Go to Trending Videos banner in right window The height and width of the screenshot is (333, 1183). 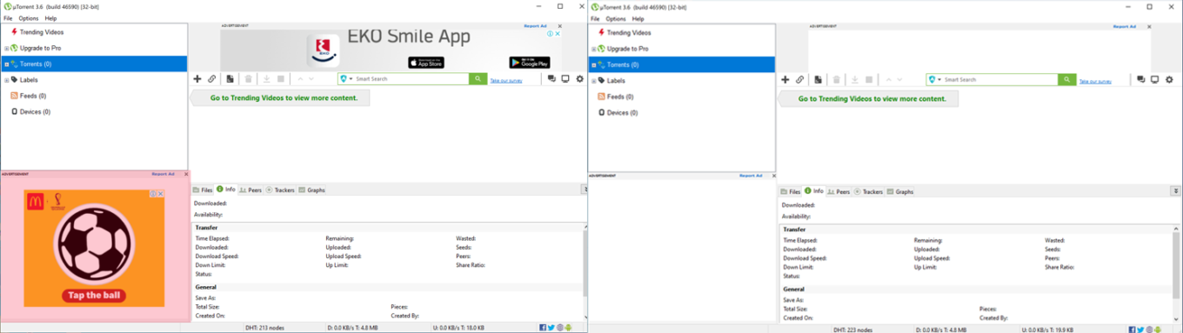coord(868,99)
